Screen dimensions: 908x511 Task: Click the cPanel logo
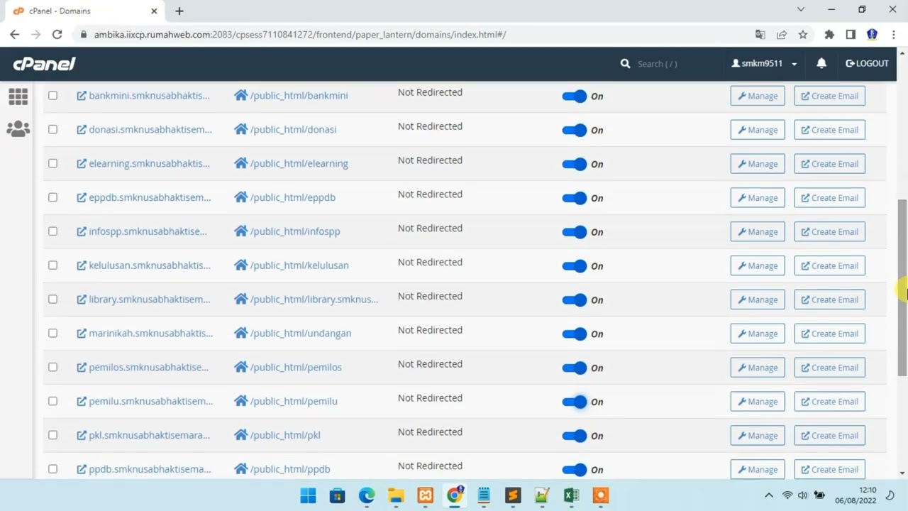tap(44, 64)
